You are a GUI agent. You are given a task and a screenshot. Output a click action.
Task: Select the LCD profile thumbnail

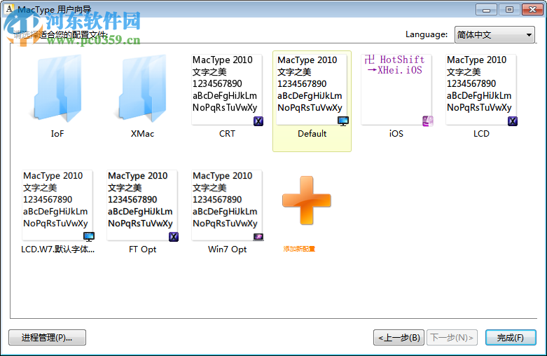pyautogui.click(x=481, y=89)
